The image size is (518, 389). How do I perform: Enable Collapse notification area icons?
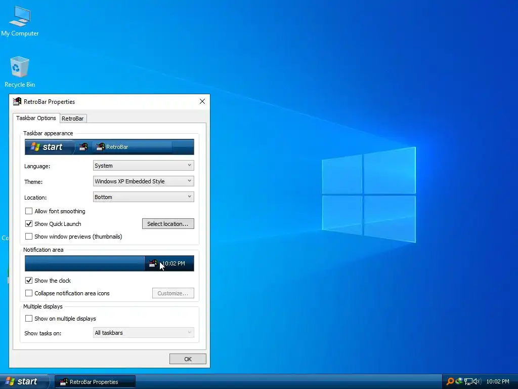point(29,293)
